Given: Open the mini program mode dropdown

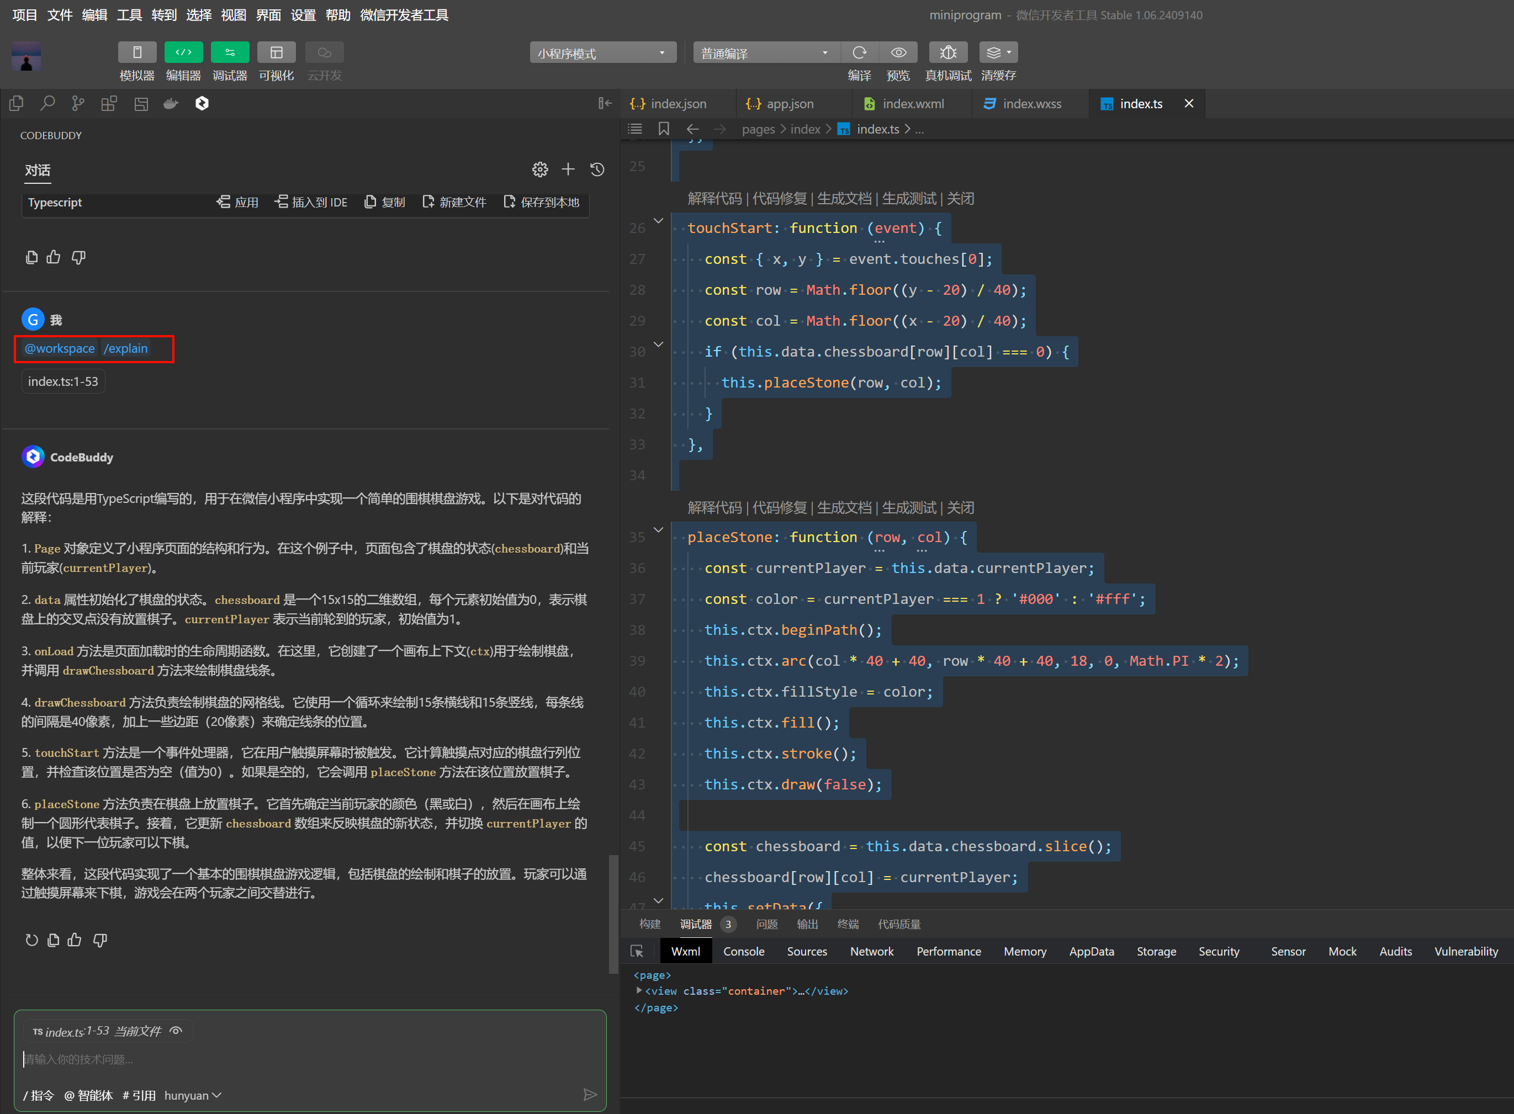Looking at the screenshot, I should click(x=602, y=54).
